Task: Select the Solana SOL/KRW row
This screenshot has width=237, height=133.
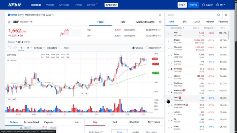Action: (x=197, y=77)
